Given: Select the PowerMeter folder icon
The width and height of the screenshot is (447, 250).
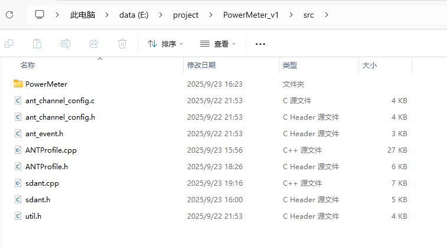Looking at the screenshot, I should point(18,84).
